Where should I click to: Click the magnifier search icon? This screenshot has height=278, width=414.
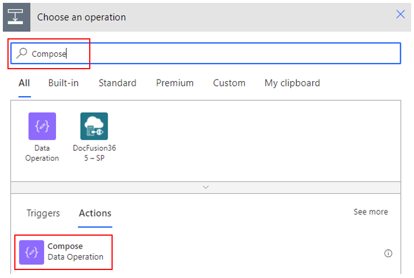(22, 53)
